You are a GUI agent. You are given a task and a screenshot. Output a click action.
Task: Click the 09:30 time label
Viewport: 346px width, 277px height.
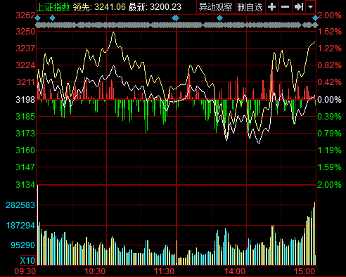[x=25, y=271]
